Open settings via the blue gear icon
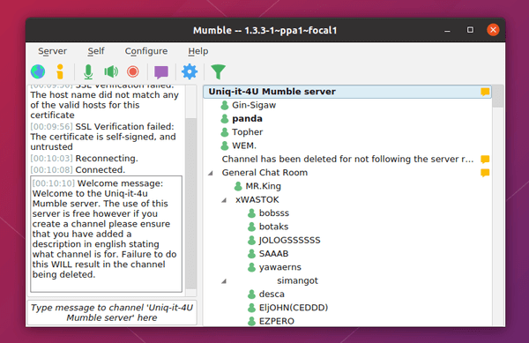 tap(190, 71)
